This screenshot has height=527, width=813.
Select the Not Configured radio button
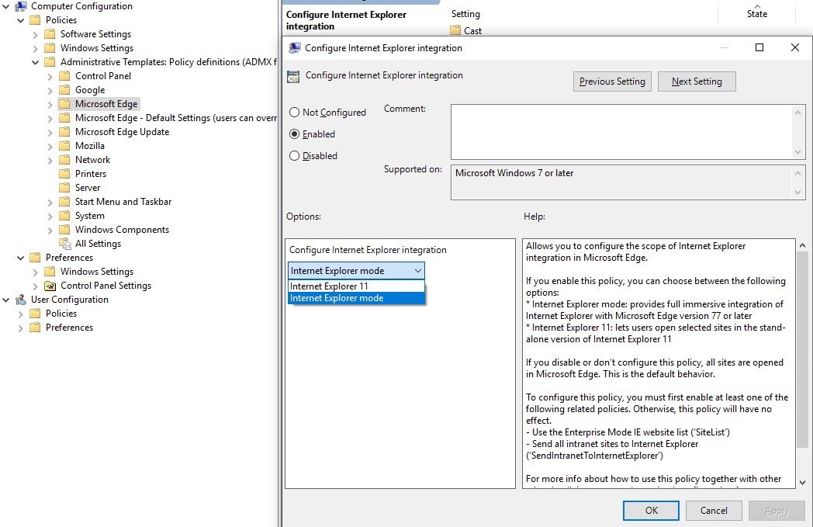point(295,112)
